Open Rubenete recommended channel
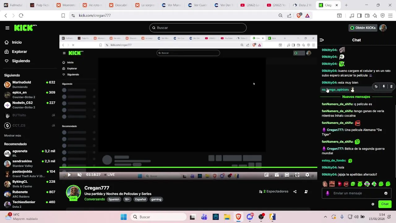 [30, 194]
